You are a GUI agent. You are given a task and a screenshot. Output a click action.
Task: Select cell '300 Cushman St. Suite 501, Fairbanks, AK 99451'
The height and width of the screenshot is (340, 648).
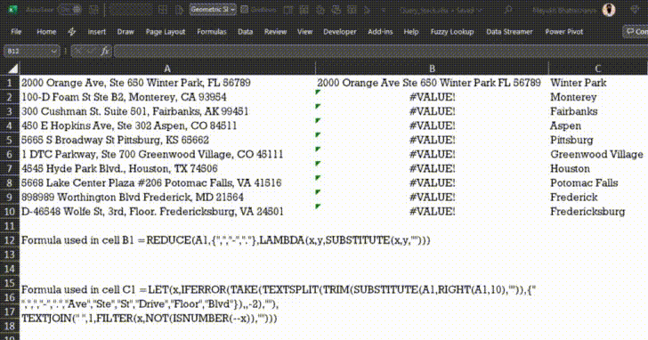click(167, 111)
